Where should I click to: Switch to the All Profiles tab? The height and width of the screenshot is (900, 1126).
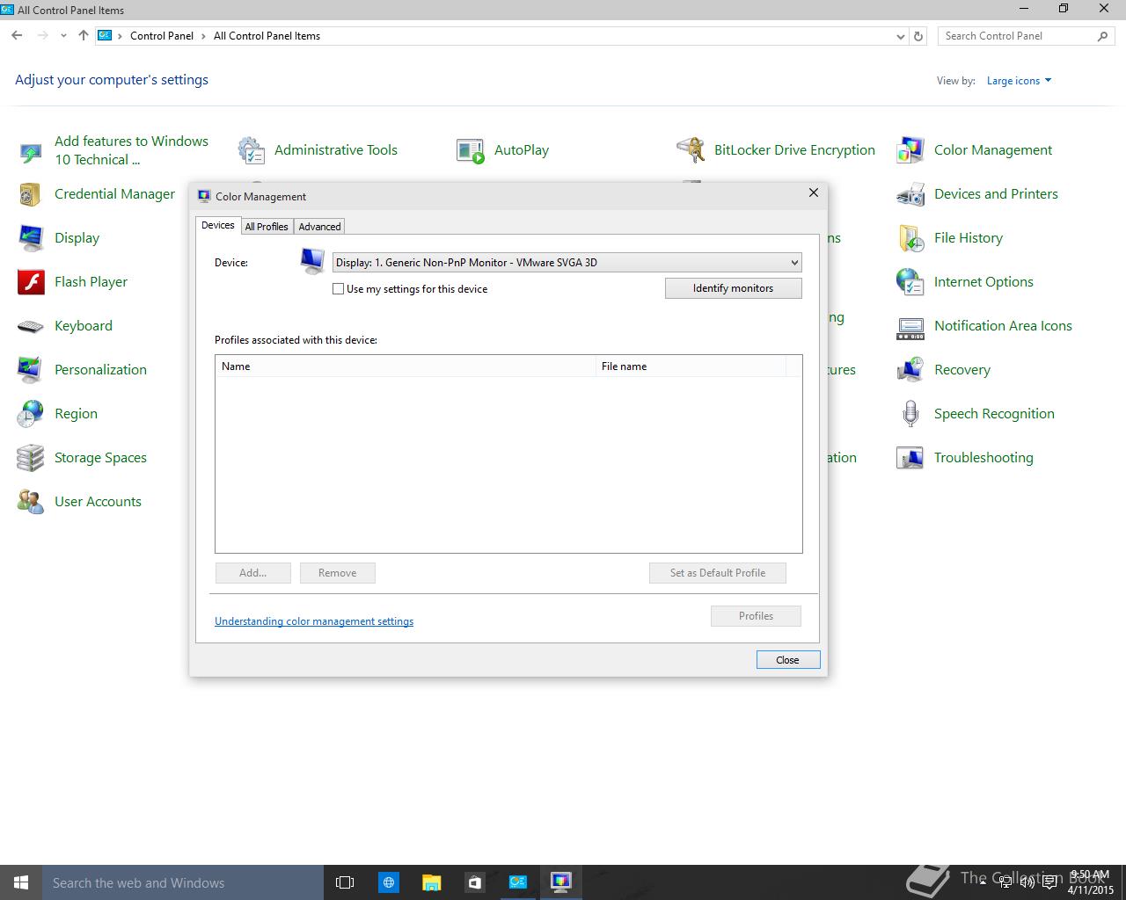(267, 226)
